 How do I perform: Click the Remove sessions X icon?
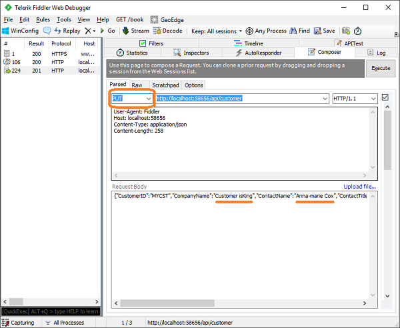(x=88, y=31)
